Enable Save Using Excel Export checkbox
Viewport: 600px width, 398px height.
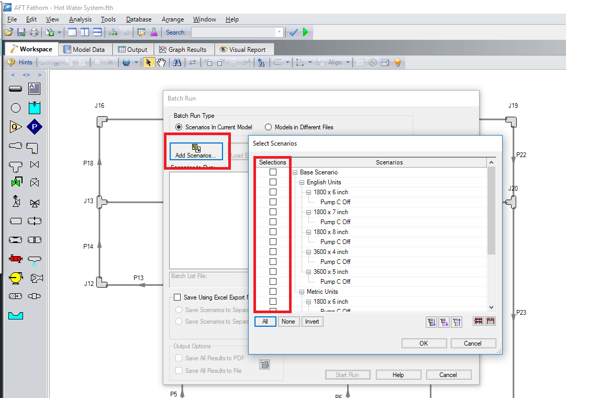(177, 297)
